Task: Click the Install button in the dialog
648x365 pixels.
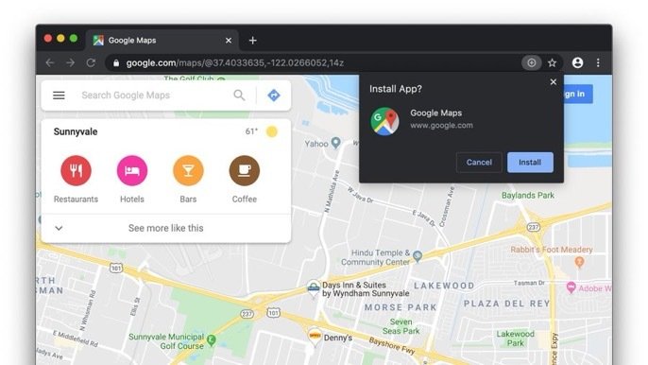Action: (530, 163)
